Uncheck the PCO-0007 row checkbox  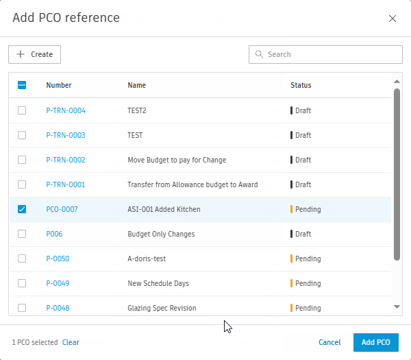click(22, 209)
